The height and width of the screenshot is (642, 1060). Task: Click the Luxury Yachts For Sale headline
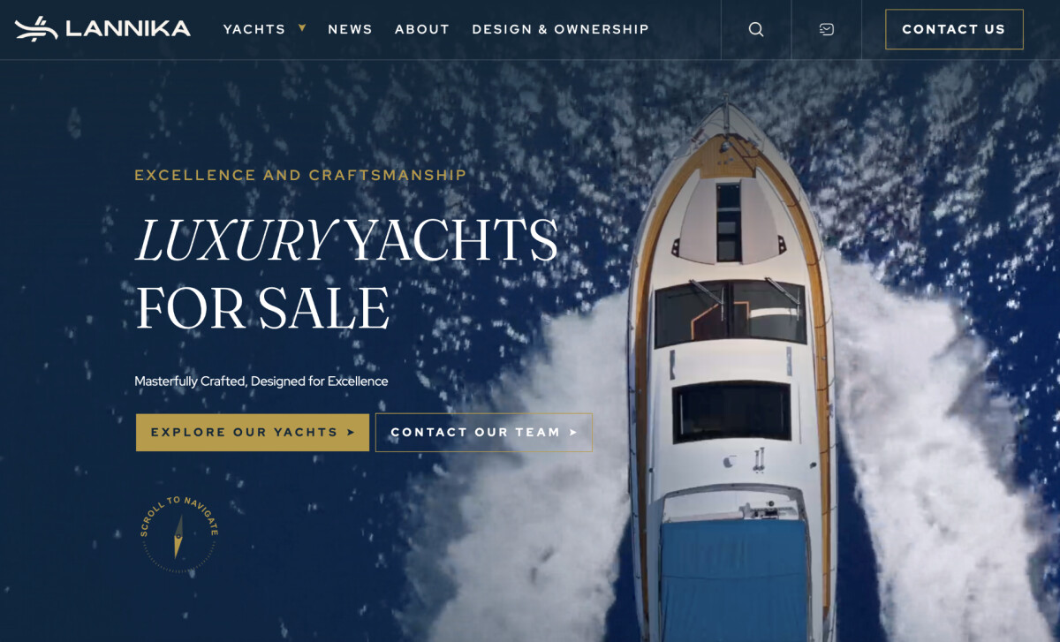point(346,274)
